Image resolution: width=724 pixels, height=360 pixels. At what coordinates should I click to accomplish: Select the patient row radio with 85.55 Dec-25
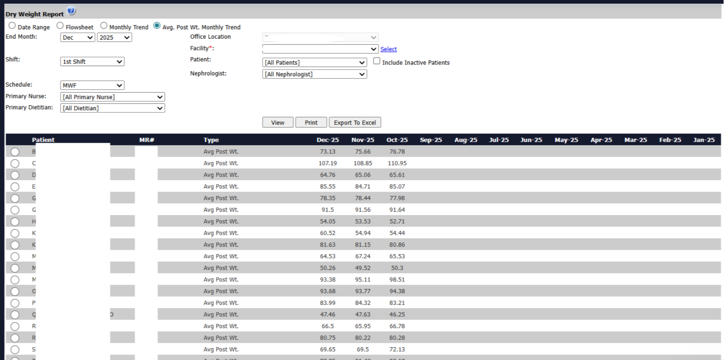click(15, 187)
